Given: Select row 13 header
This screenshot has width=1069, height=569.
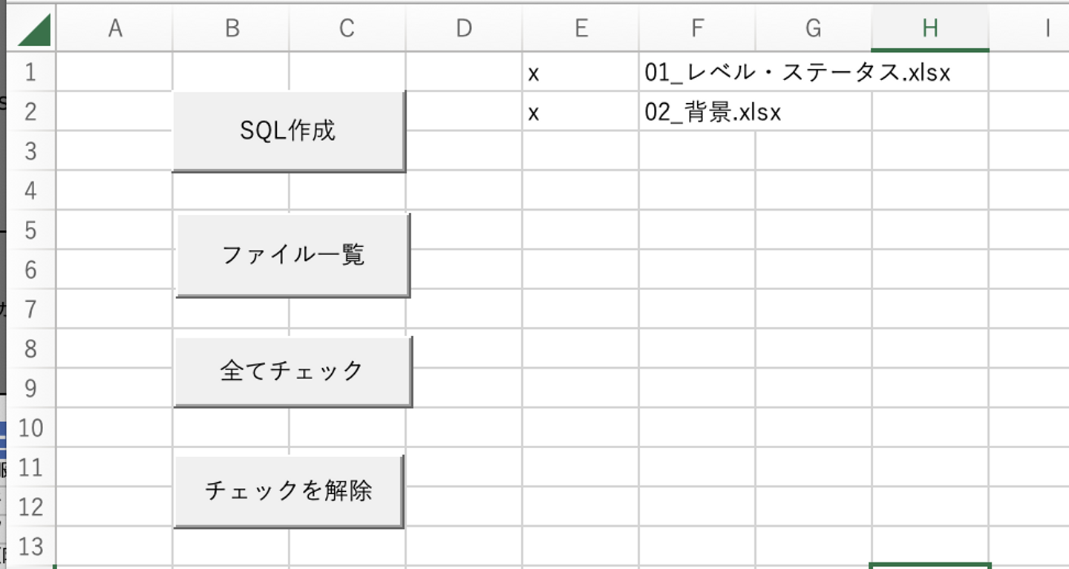Looking at the screenshot, I should tap(30, 547).
